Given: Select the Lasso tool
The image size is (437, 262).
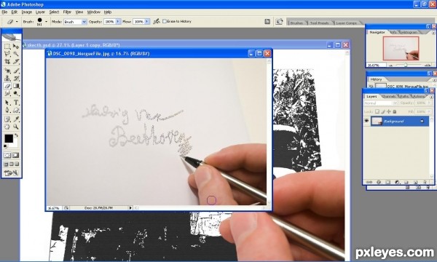Looking at the screenshot, I should pos(7,54).
